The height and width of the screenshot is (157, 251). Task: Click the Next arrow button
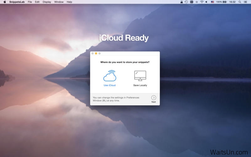coord(153,98)
